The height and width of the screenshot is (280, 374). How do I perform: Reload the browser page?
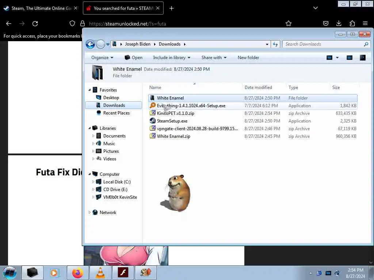[x=35, y=24]
